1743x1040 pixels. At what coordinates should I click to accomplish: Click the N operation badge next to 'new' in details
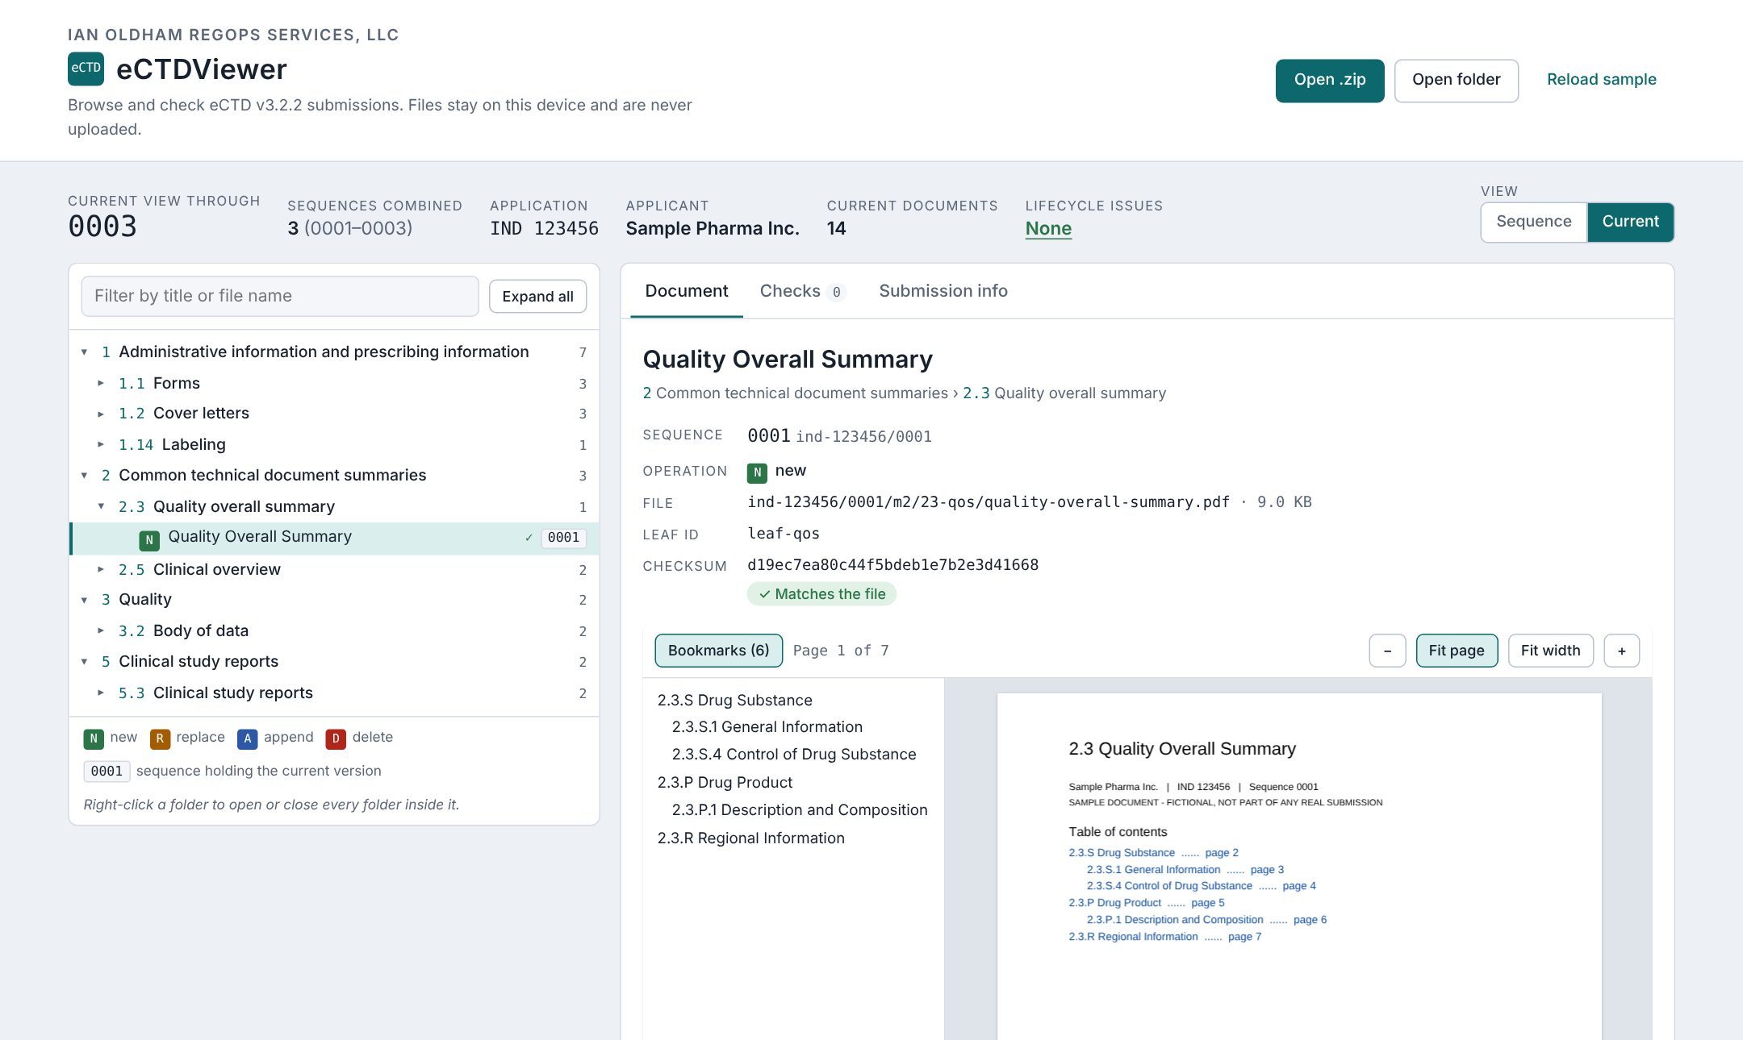coord(757,473)
